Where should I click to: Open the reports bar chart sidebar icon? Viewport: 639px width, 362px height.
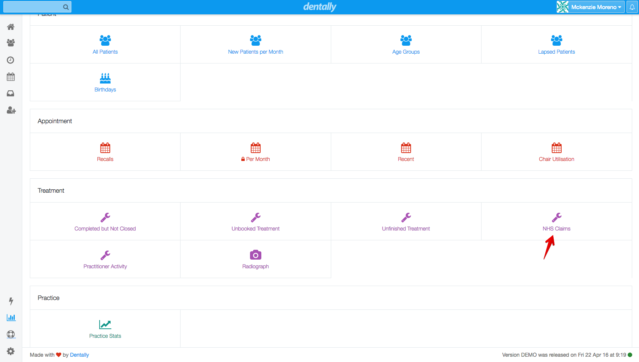[11, 318]
